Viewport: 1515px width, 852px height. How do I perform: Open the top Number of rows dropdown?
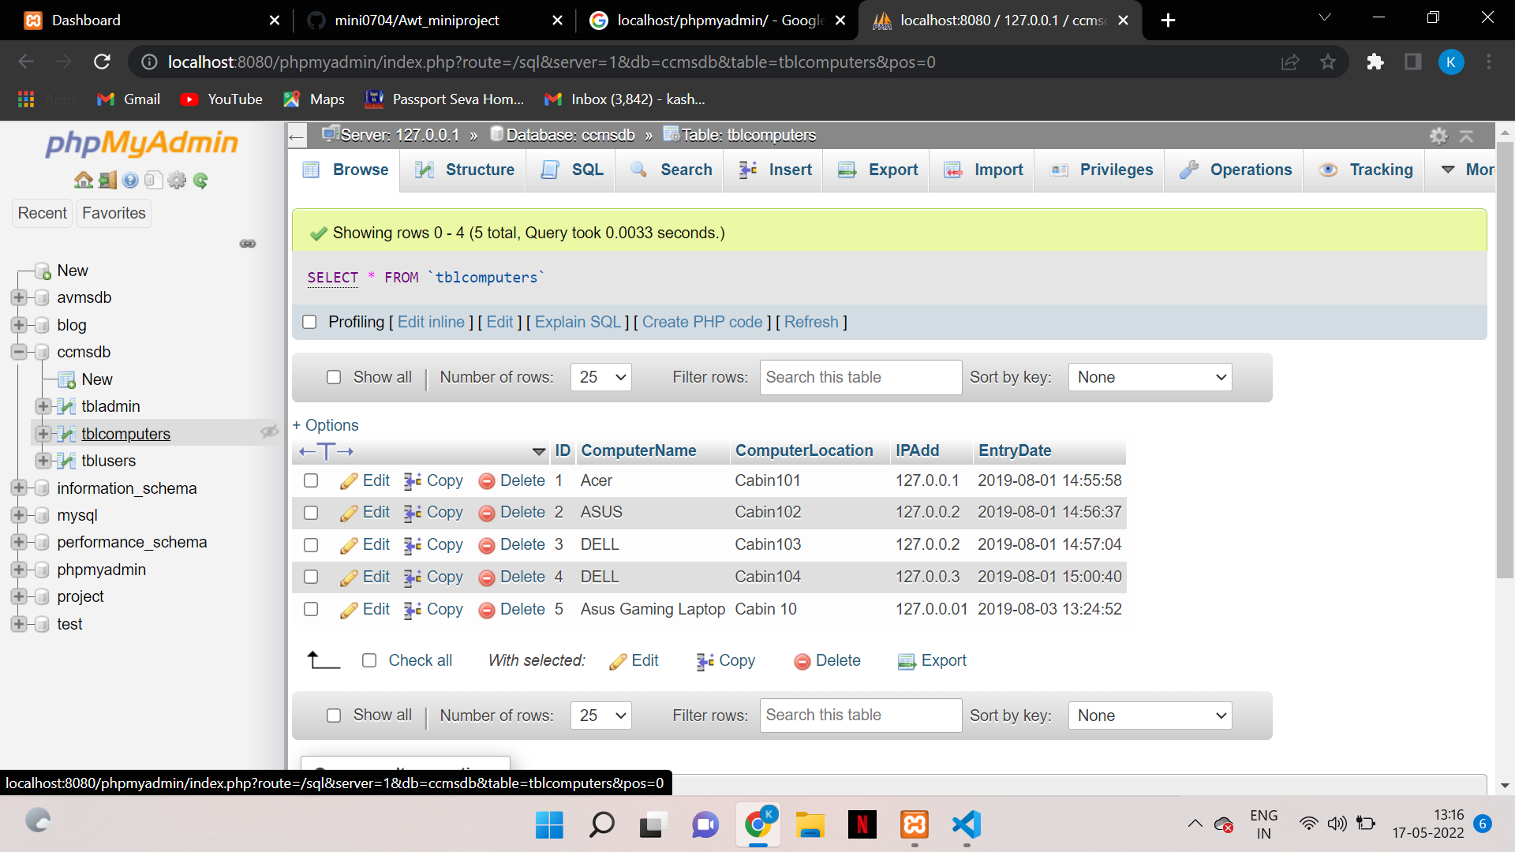point(600,377)
